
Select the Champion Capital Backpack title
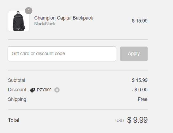tap(64, 18)
